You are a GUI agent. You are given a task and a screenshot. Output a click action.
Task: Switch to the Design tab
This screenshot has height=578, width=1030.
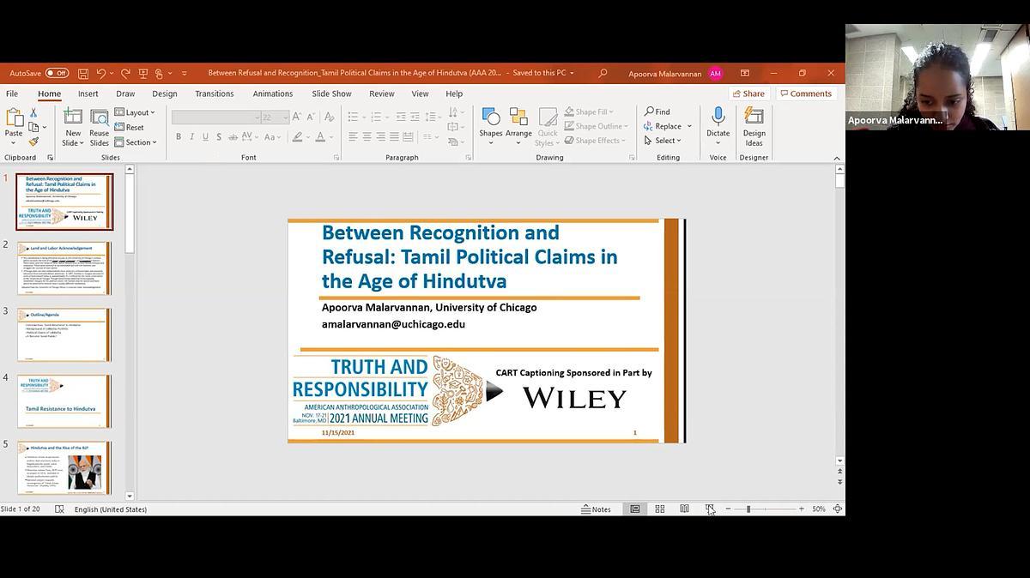[x=165, y=93]
